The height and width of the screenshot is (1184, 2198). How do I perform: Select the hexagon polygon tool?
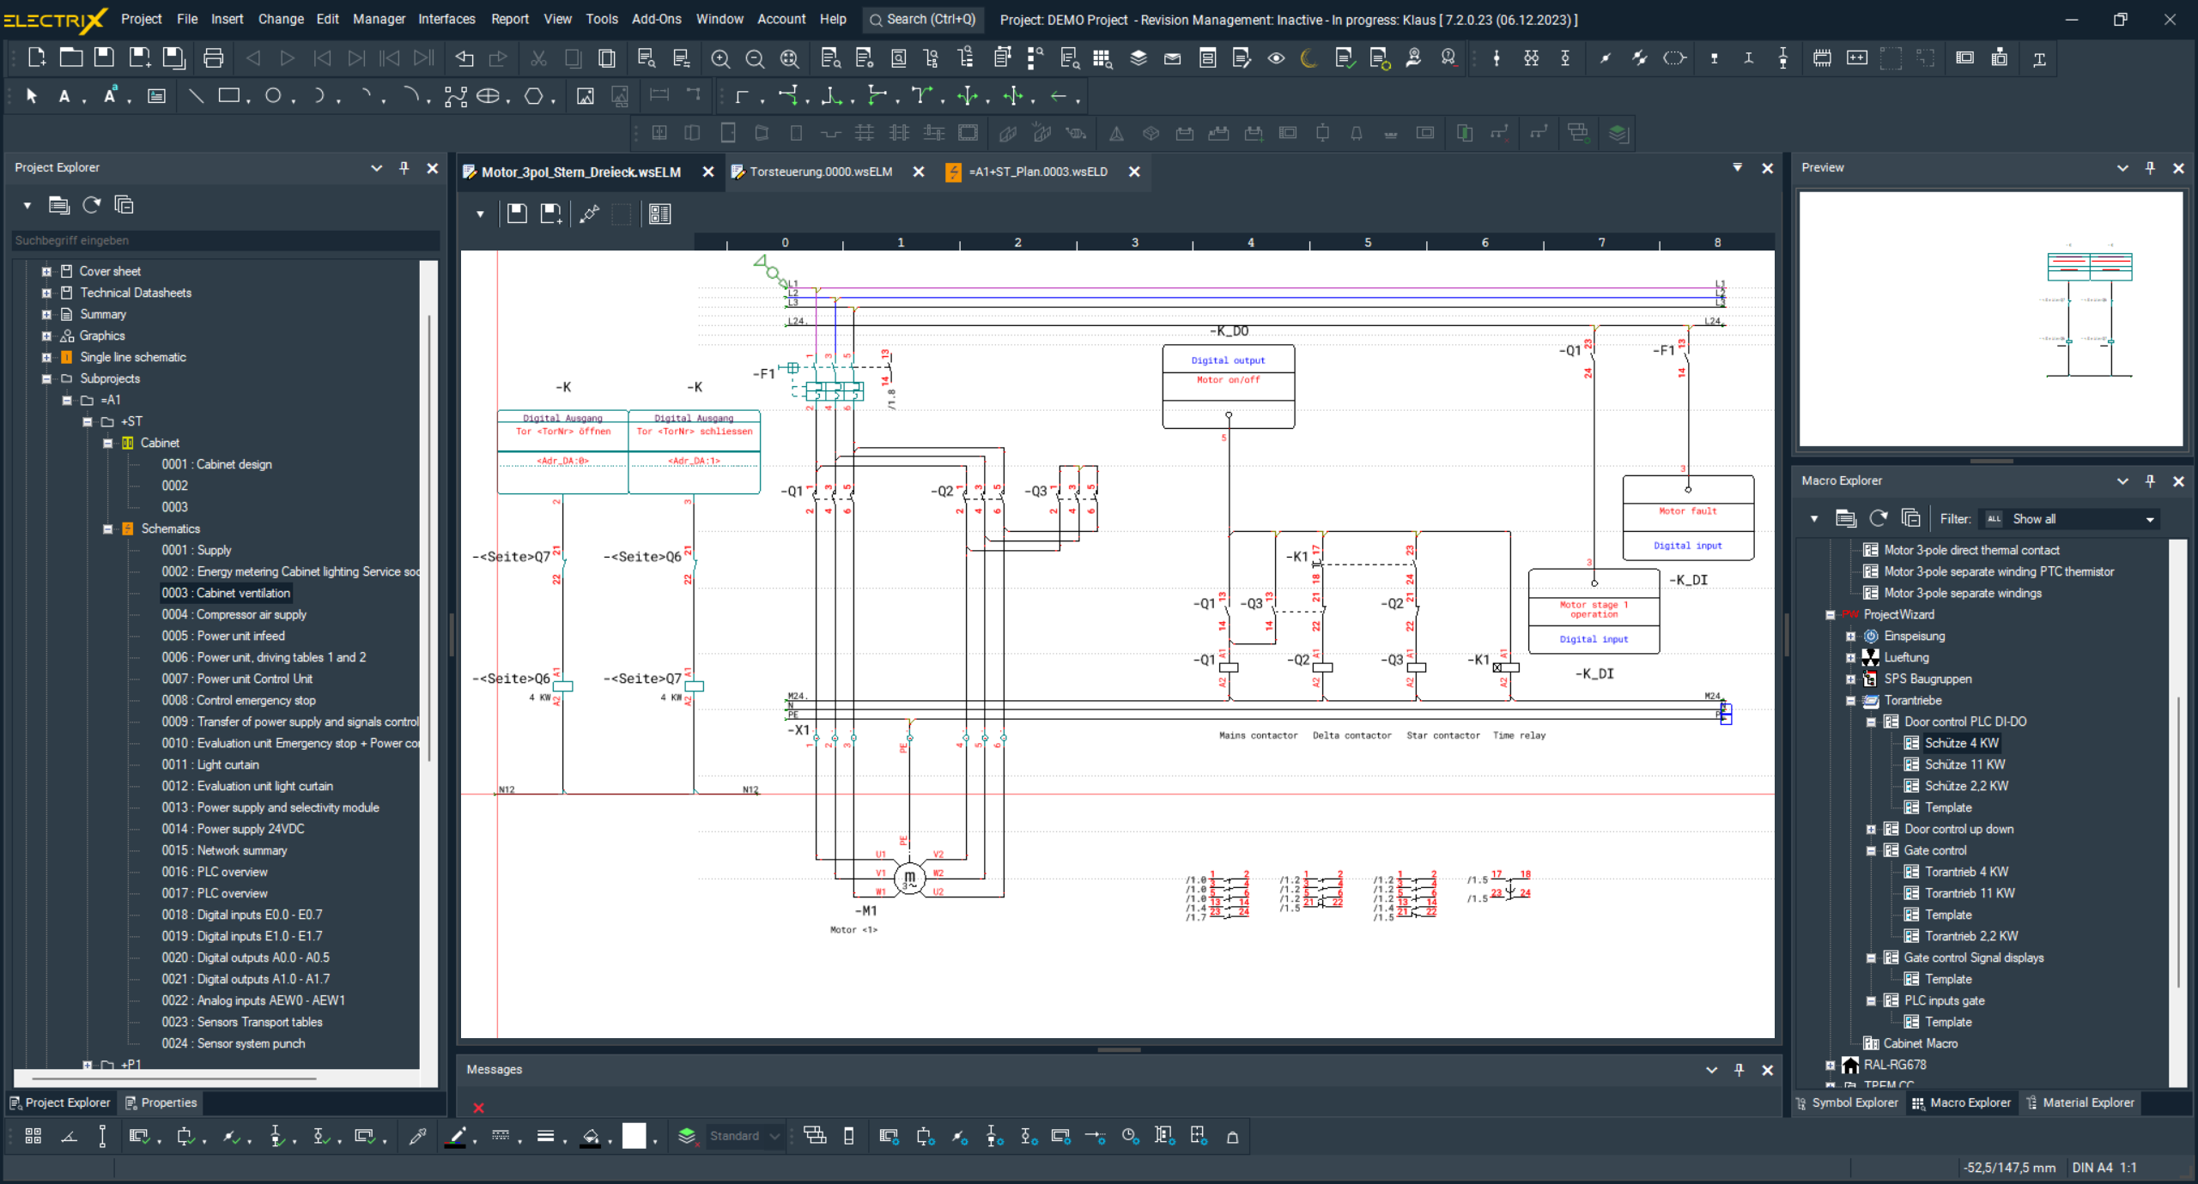coord(534,96)
